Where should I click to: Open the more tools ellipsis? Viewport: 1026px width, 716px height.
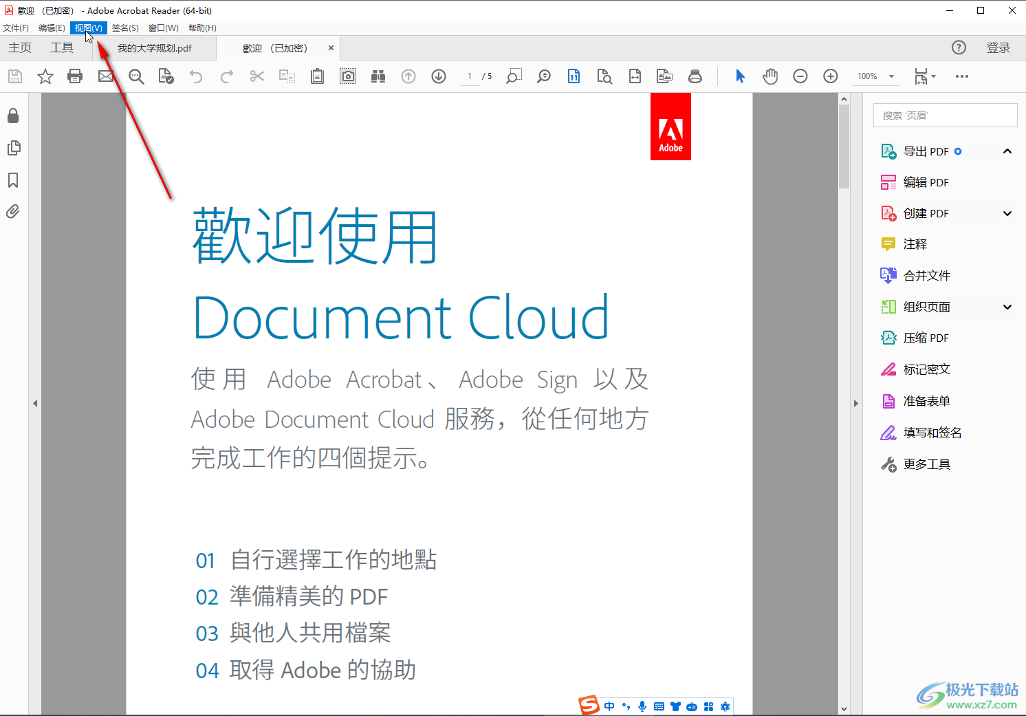point(962,76)
